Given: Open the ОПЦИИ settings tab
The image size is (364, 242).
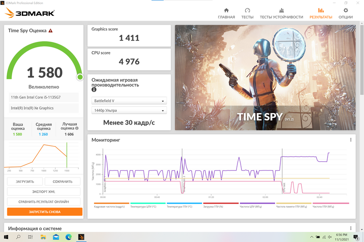Looking at the screenshot, I should (345, 13).
